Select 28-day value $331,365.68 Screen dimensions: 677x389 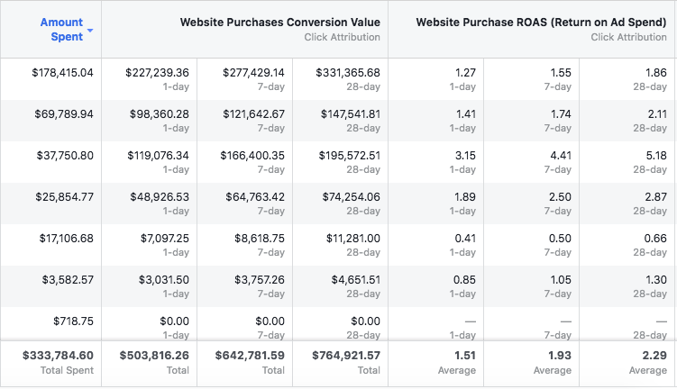[x=348, y=72]
